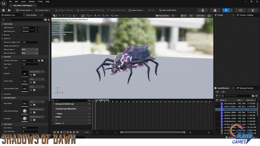Toggle the Loop checkbox
Image resolution: width=260 pixels, height=146 pixels.
point(23,68)
